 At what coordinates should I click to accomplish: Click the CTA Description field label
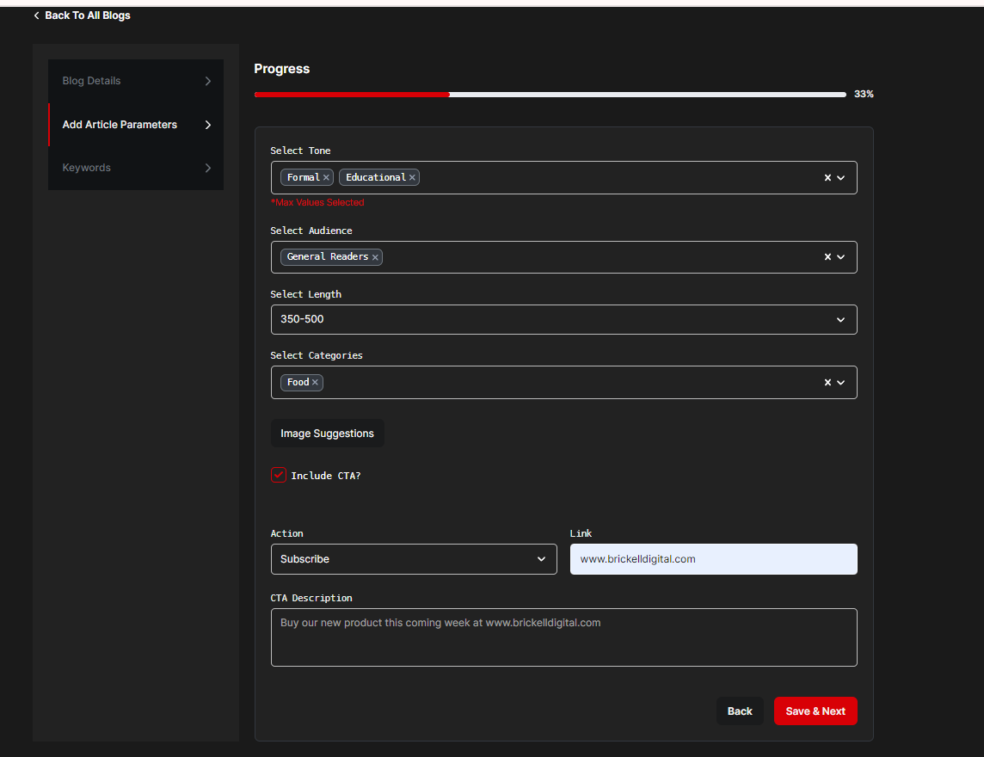pos(311,598)
